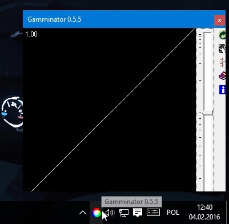Screen dimensions: 229x224
Task: Click the red hotkeys icon below the gear
Action: tap(222, 62)
